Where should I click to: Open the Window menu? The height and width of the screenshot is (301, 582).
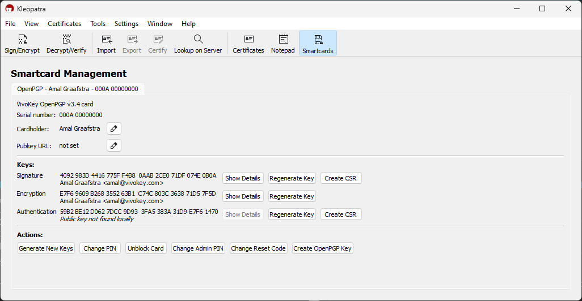[x=160, y=24]
